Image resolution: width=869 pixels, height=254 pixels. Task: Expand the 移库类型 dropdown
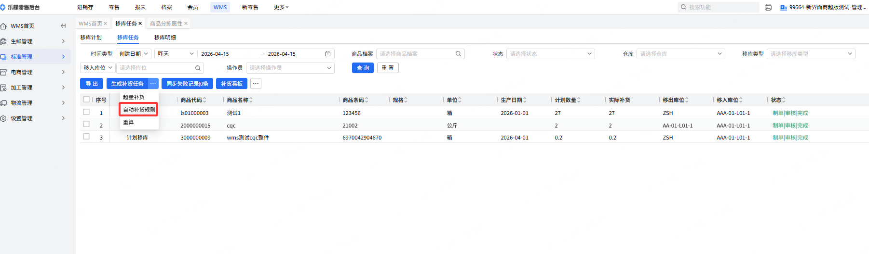pyautogui.click(x=811, y=54)
